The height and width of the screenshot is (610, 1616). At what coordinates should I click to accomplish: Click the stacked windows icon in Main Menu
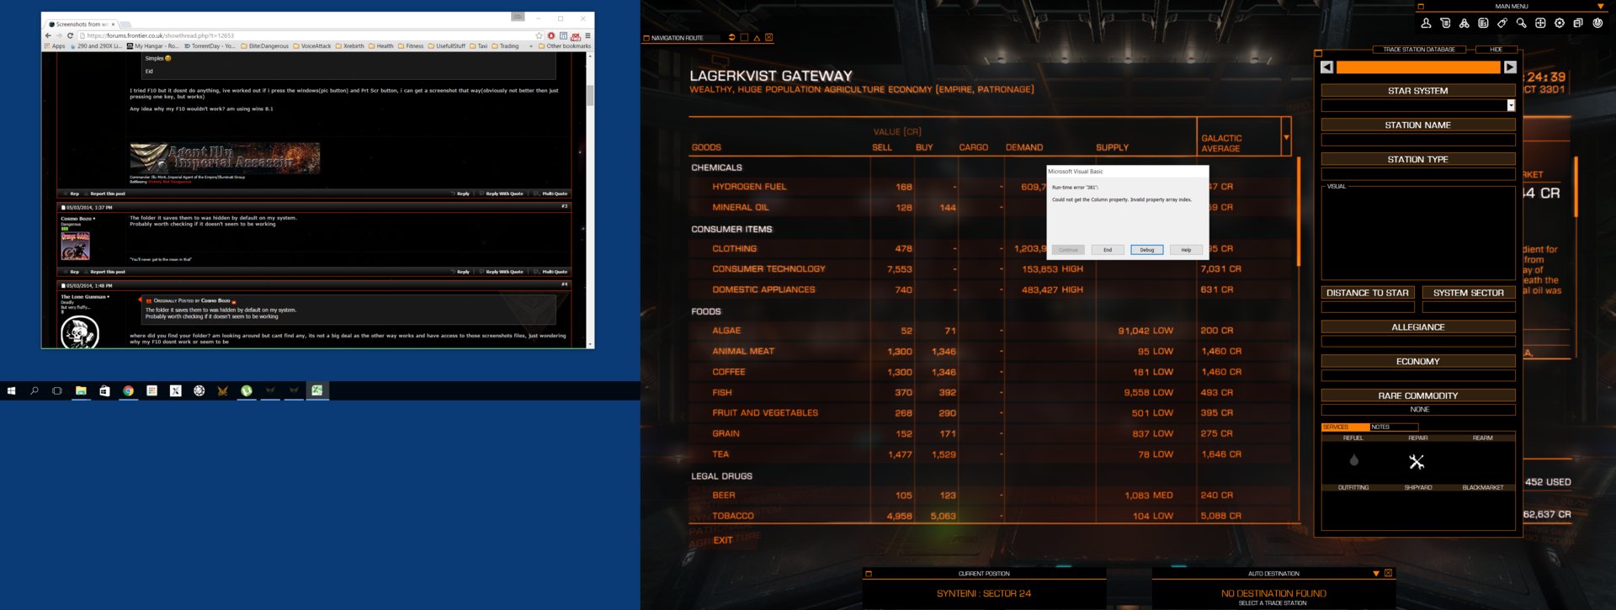(1578, 24)
